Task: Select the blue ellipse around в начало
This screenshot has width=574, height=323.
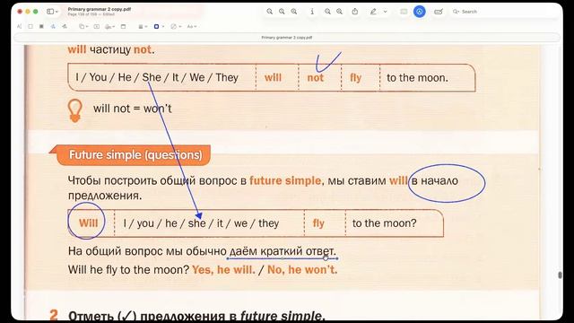Action: point(447,183)
